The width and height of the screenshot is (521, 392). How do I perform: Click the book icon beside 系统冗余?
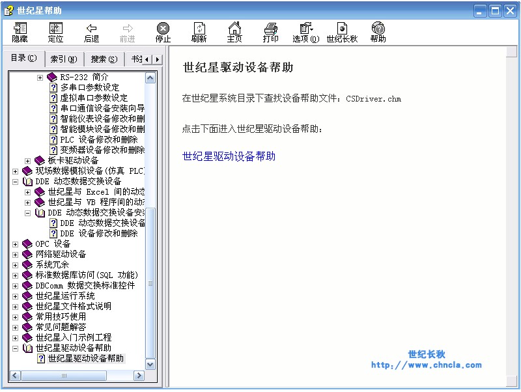27,265
